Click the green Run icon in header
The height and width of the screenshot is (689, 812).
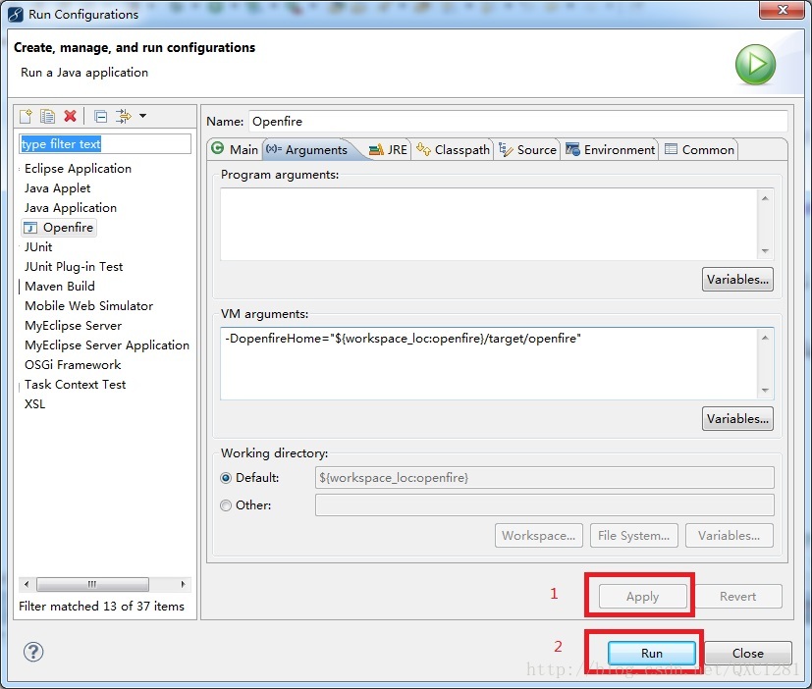(x=755, y=65)
